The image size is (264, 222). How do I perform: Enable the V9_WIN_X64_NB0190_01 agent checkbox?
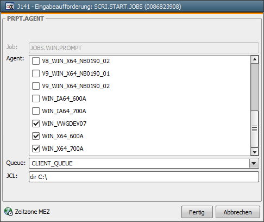[x=36, y=73]
